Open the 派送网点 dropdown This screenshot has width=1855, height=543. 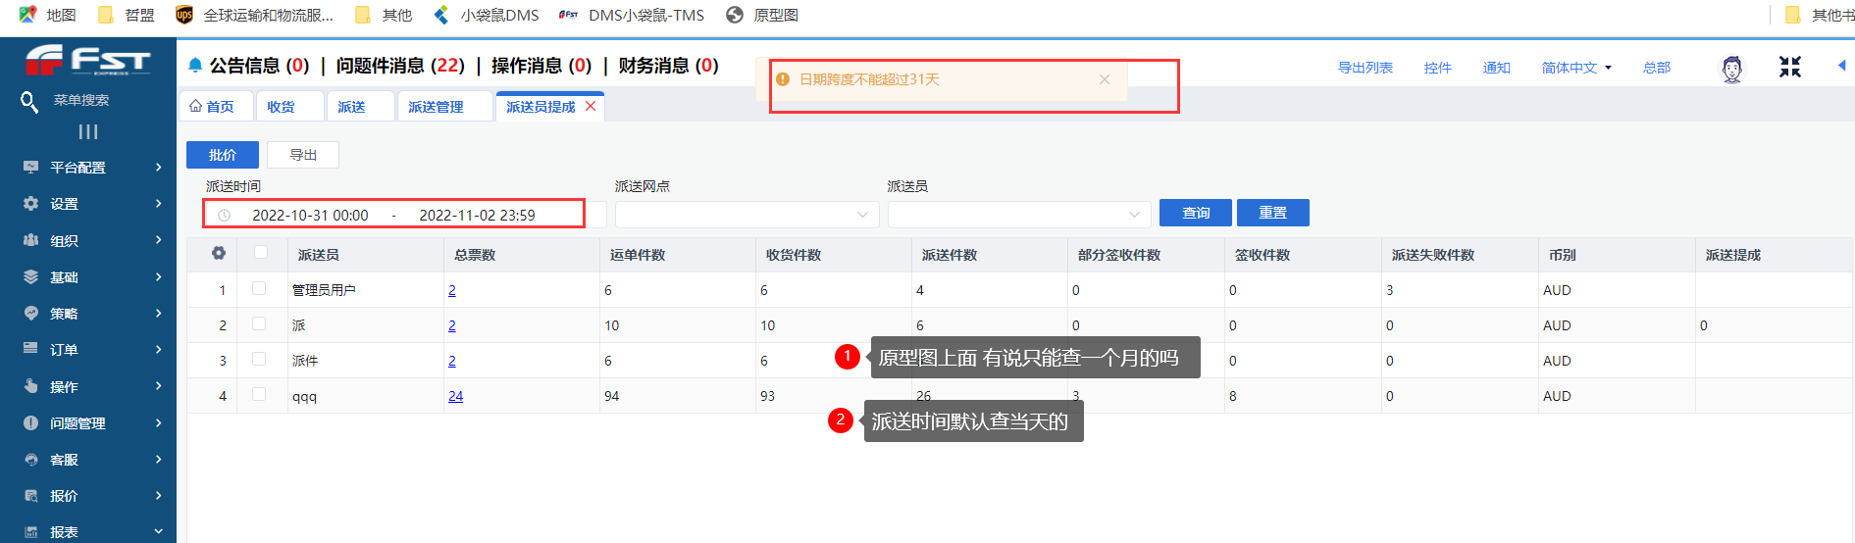[747, 215]
